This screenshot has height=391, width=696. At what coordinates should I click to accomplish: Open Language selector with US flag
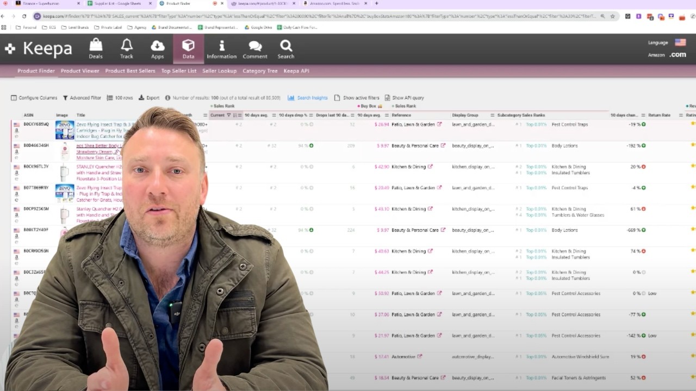tap(680, 42)
